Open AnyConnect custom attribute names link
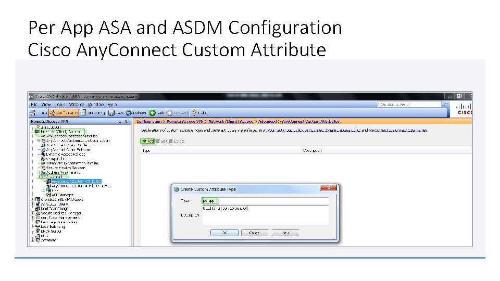The height and width of the screenshot is (281, 500). (x=398, y=130)
